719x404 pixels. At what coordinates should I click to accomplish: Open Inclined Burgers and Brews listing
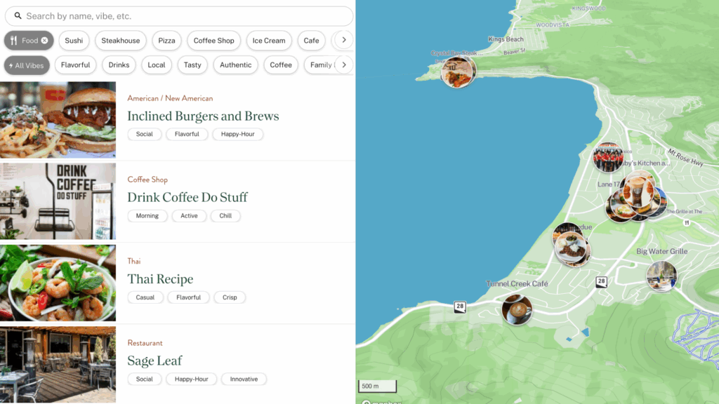pos(203,116)
